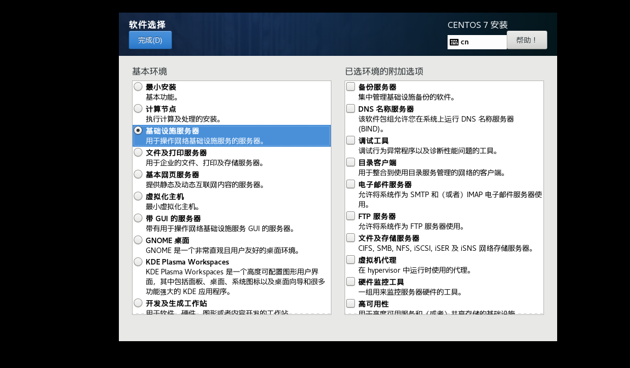Enable the FTP 服务器 checkbox
Screen dimensions: 630x368
point(351,216)
